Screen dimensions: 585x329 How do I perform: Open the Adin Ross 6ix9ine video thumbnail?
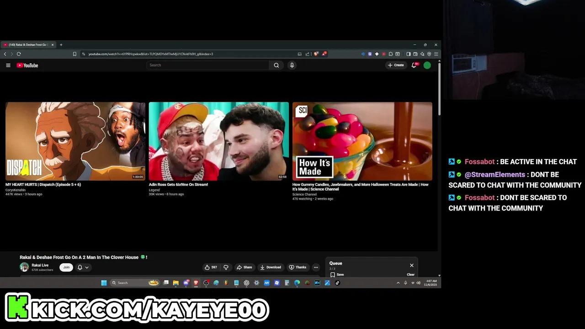click(218, 141)
